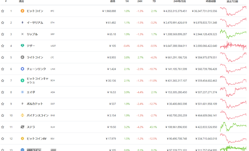This screenshot has width=249, height=151.
Task: Click the Polkadot 7-day sparkline chart
Action: (233, 103)
